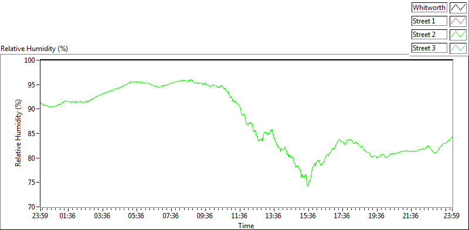Select the Street 2 legend label
This screenshot has width=469, height=230.
coord(429,34)
